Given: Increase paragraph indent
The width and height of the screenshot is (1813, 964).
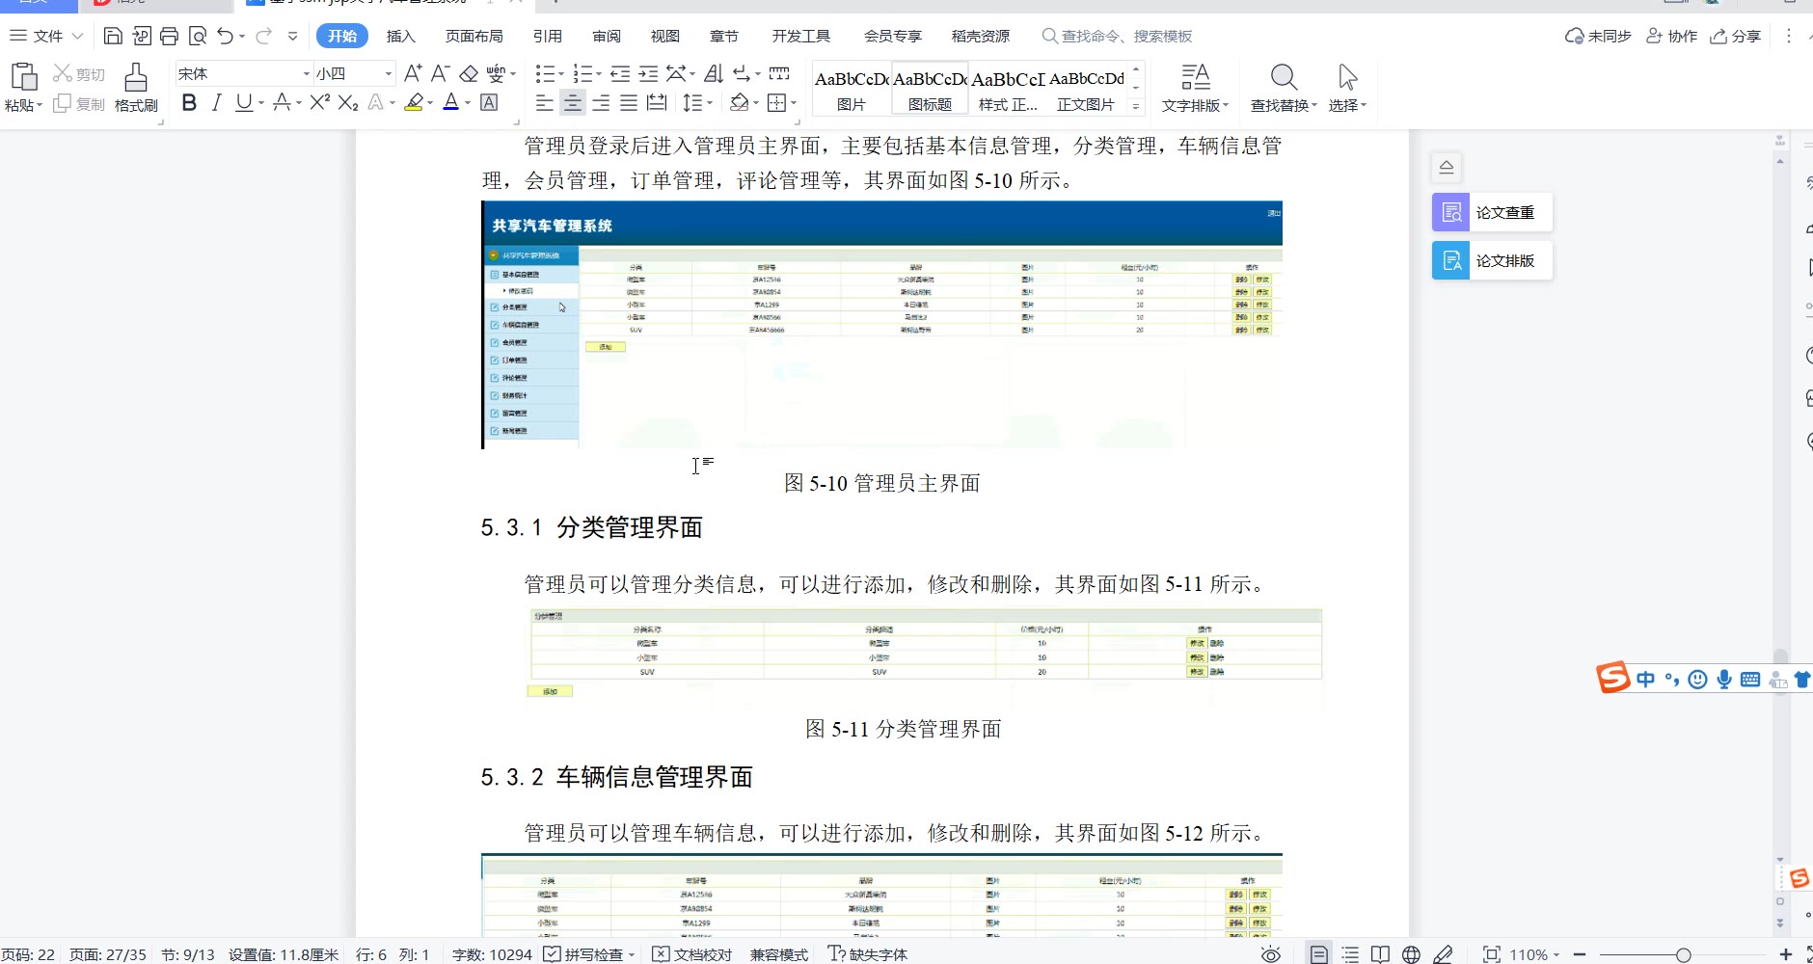Looking at the screenshot, I should (x=648, y=73).
